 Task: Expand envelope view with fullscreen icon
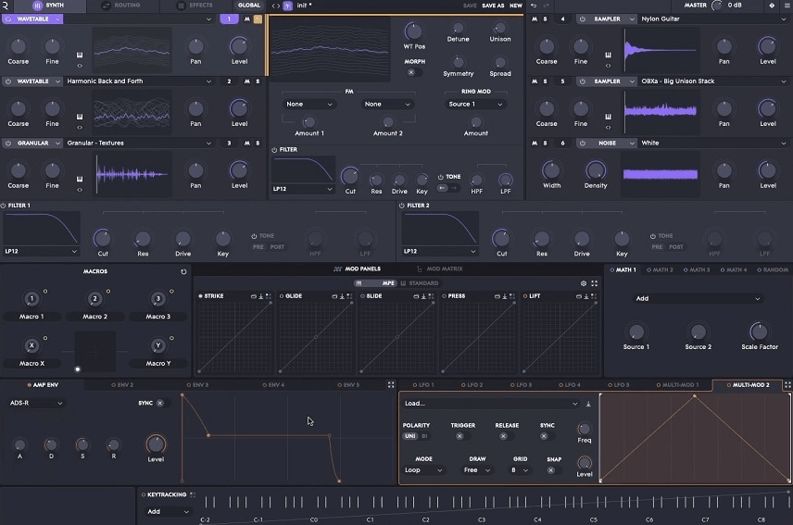click(391, 384)
